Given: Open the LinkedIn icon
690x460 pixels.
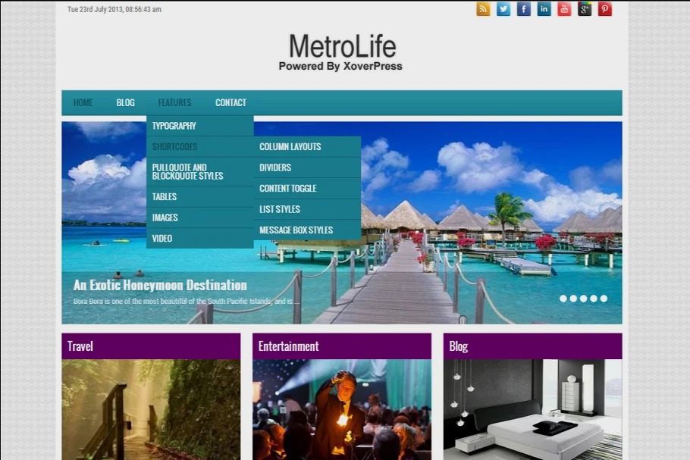Looking at the screenshot, I should coord(544,9).
